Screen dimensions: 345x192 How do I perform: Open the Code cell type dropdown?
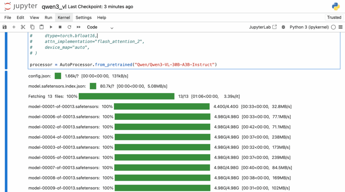(x=100, y=27)
